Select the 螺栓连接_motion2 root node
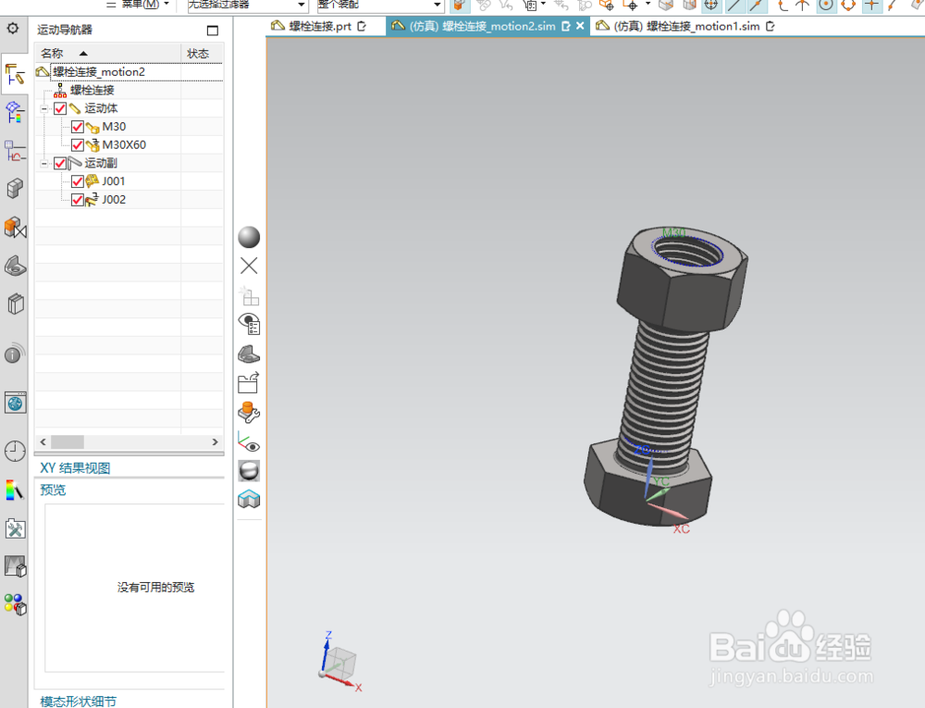 click(99, 72)
